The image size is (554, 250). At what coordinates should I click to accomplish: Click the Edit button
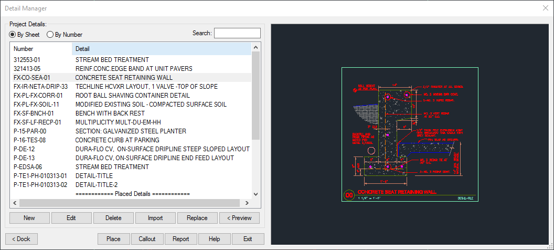tap(71, 218)
